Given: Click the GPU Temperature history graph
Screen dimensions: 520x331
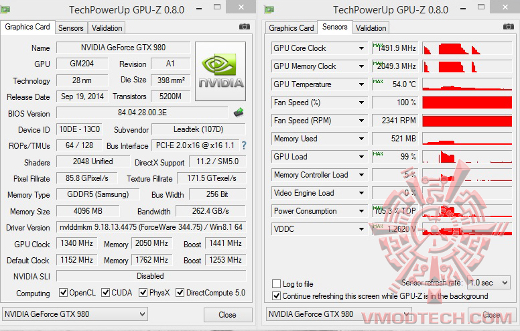Looking at the screenshot, I should pos(467,84).
